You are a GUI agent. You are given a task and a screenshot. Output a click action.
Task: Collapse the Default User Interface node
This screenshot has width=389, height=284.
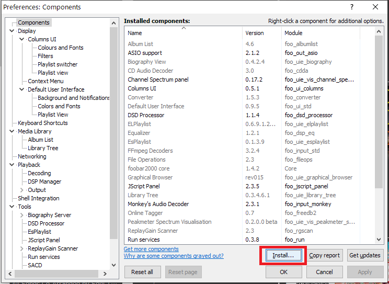click(21, 89)
